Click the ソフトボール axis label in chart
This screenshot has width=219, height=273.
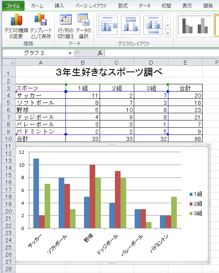pos(57,244)
